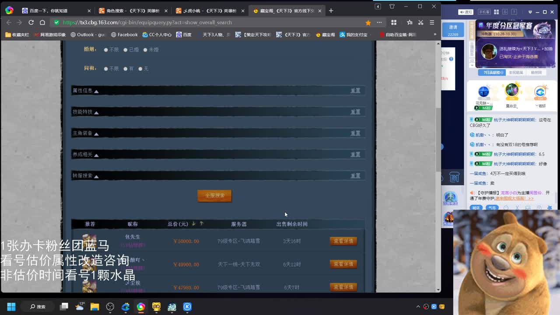560x315 pixels.
Task: Reload the page with the refresh icon
Action: pyautogui.click(x=31, y=22)
